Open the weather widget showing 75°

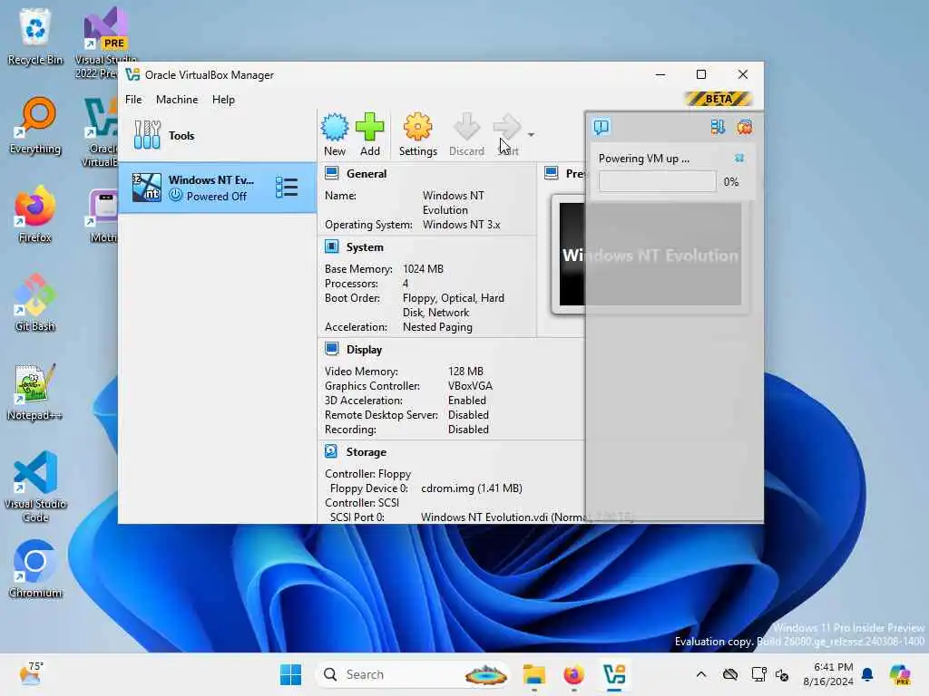coord(32,674)
